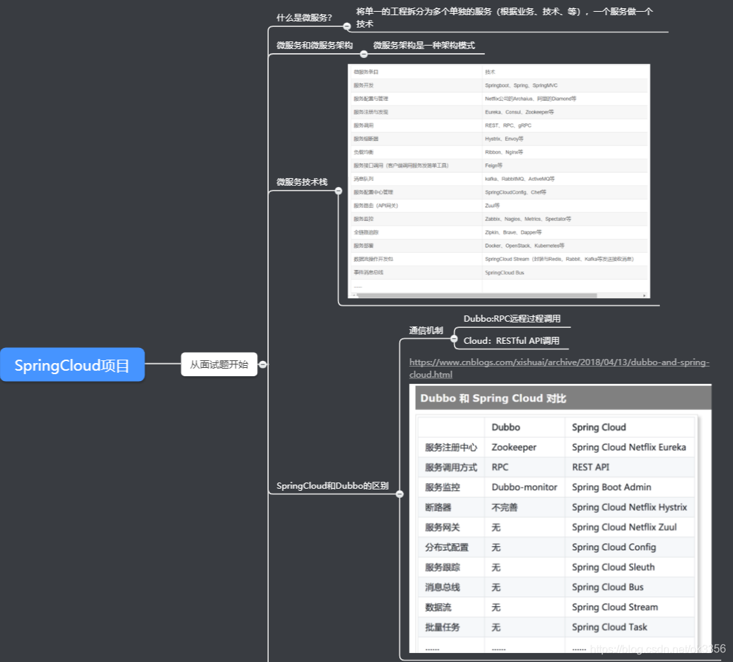This screenshot has height=662, width=733.
Task: Select the Cloud: RESTful API调用 subtopic
Action: [511, 340]
